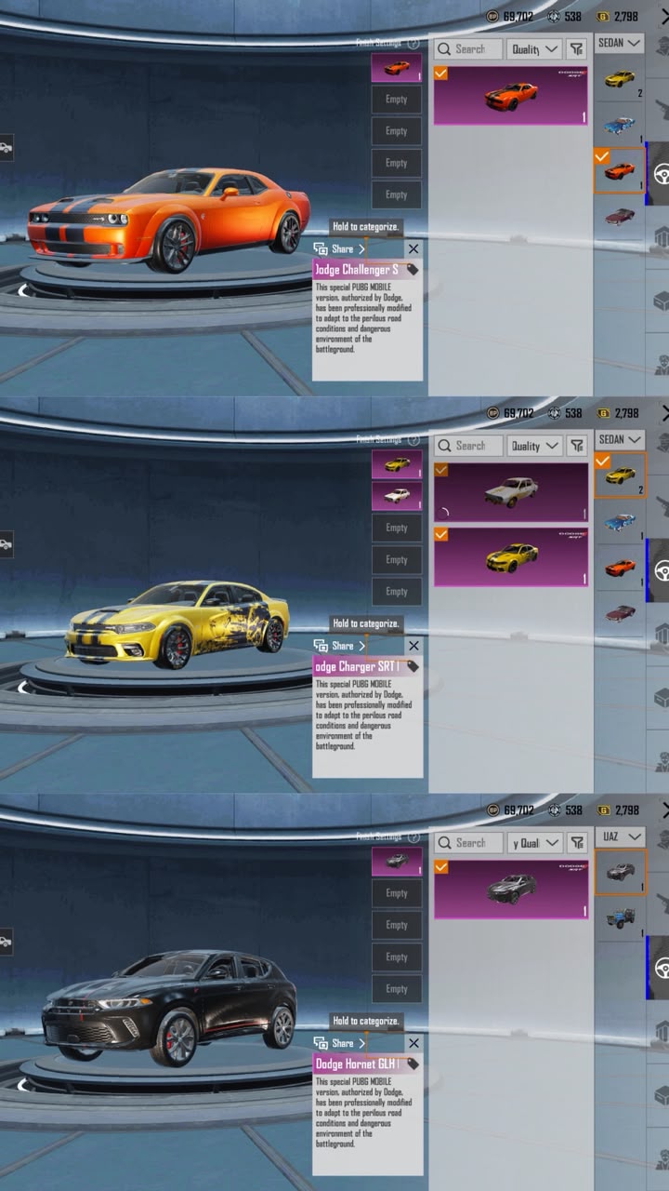This screenshot has width=669, height=1191.
Task: Click the Search field on the Challenger screen
Action: click(x=469, y=48)
